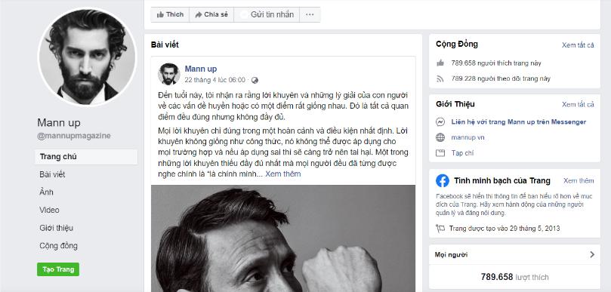Expand the Mọi người section chevron
611x292 pixels.
[x=592, y=254]
